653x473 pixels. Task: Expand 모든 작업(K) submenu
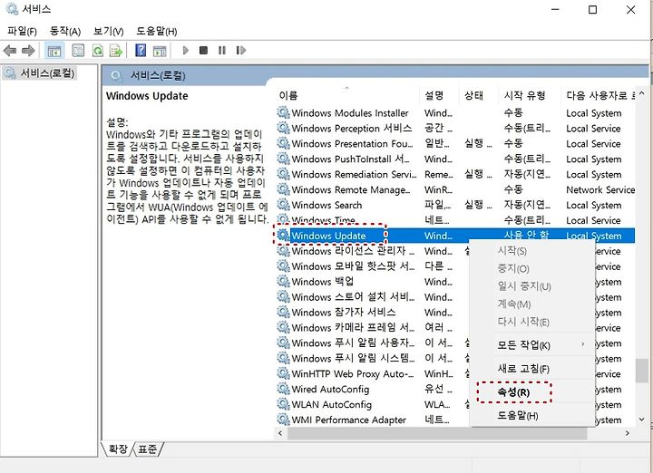[523, 345]
